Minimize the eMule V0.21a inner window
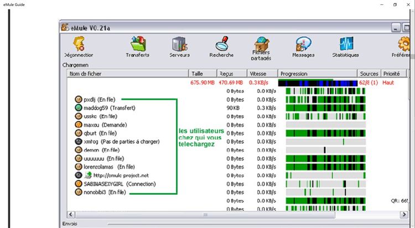This screenshot has height=228, width=415. pyautogui.click(x=396, y=28)
